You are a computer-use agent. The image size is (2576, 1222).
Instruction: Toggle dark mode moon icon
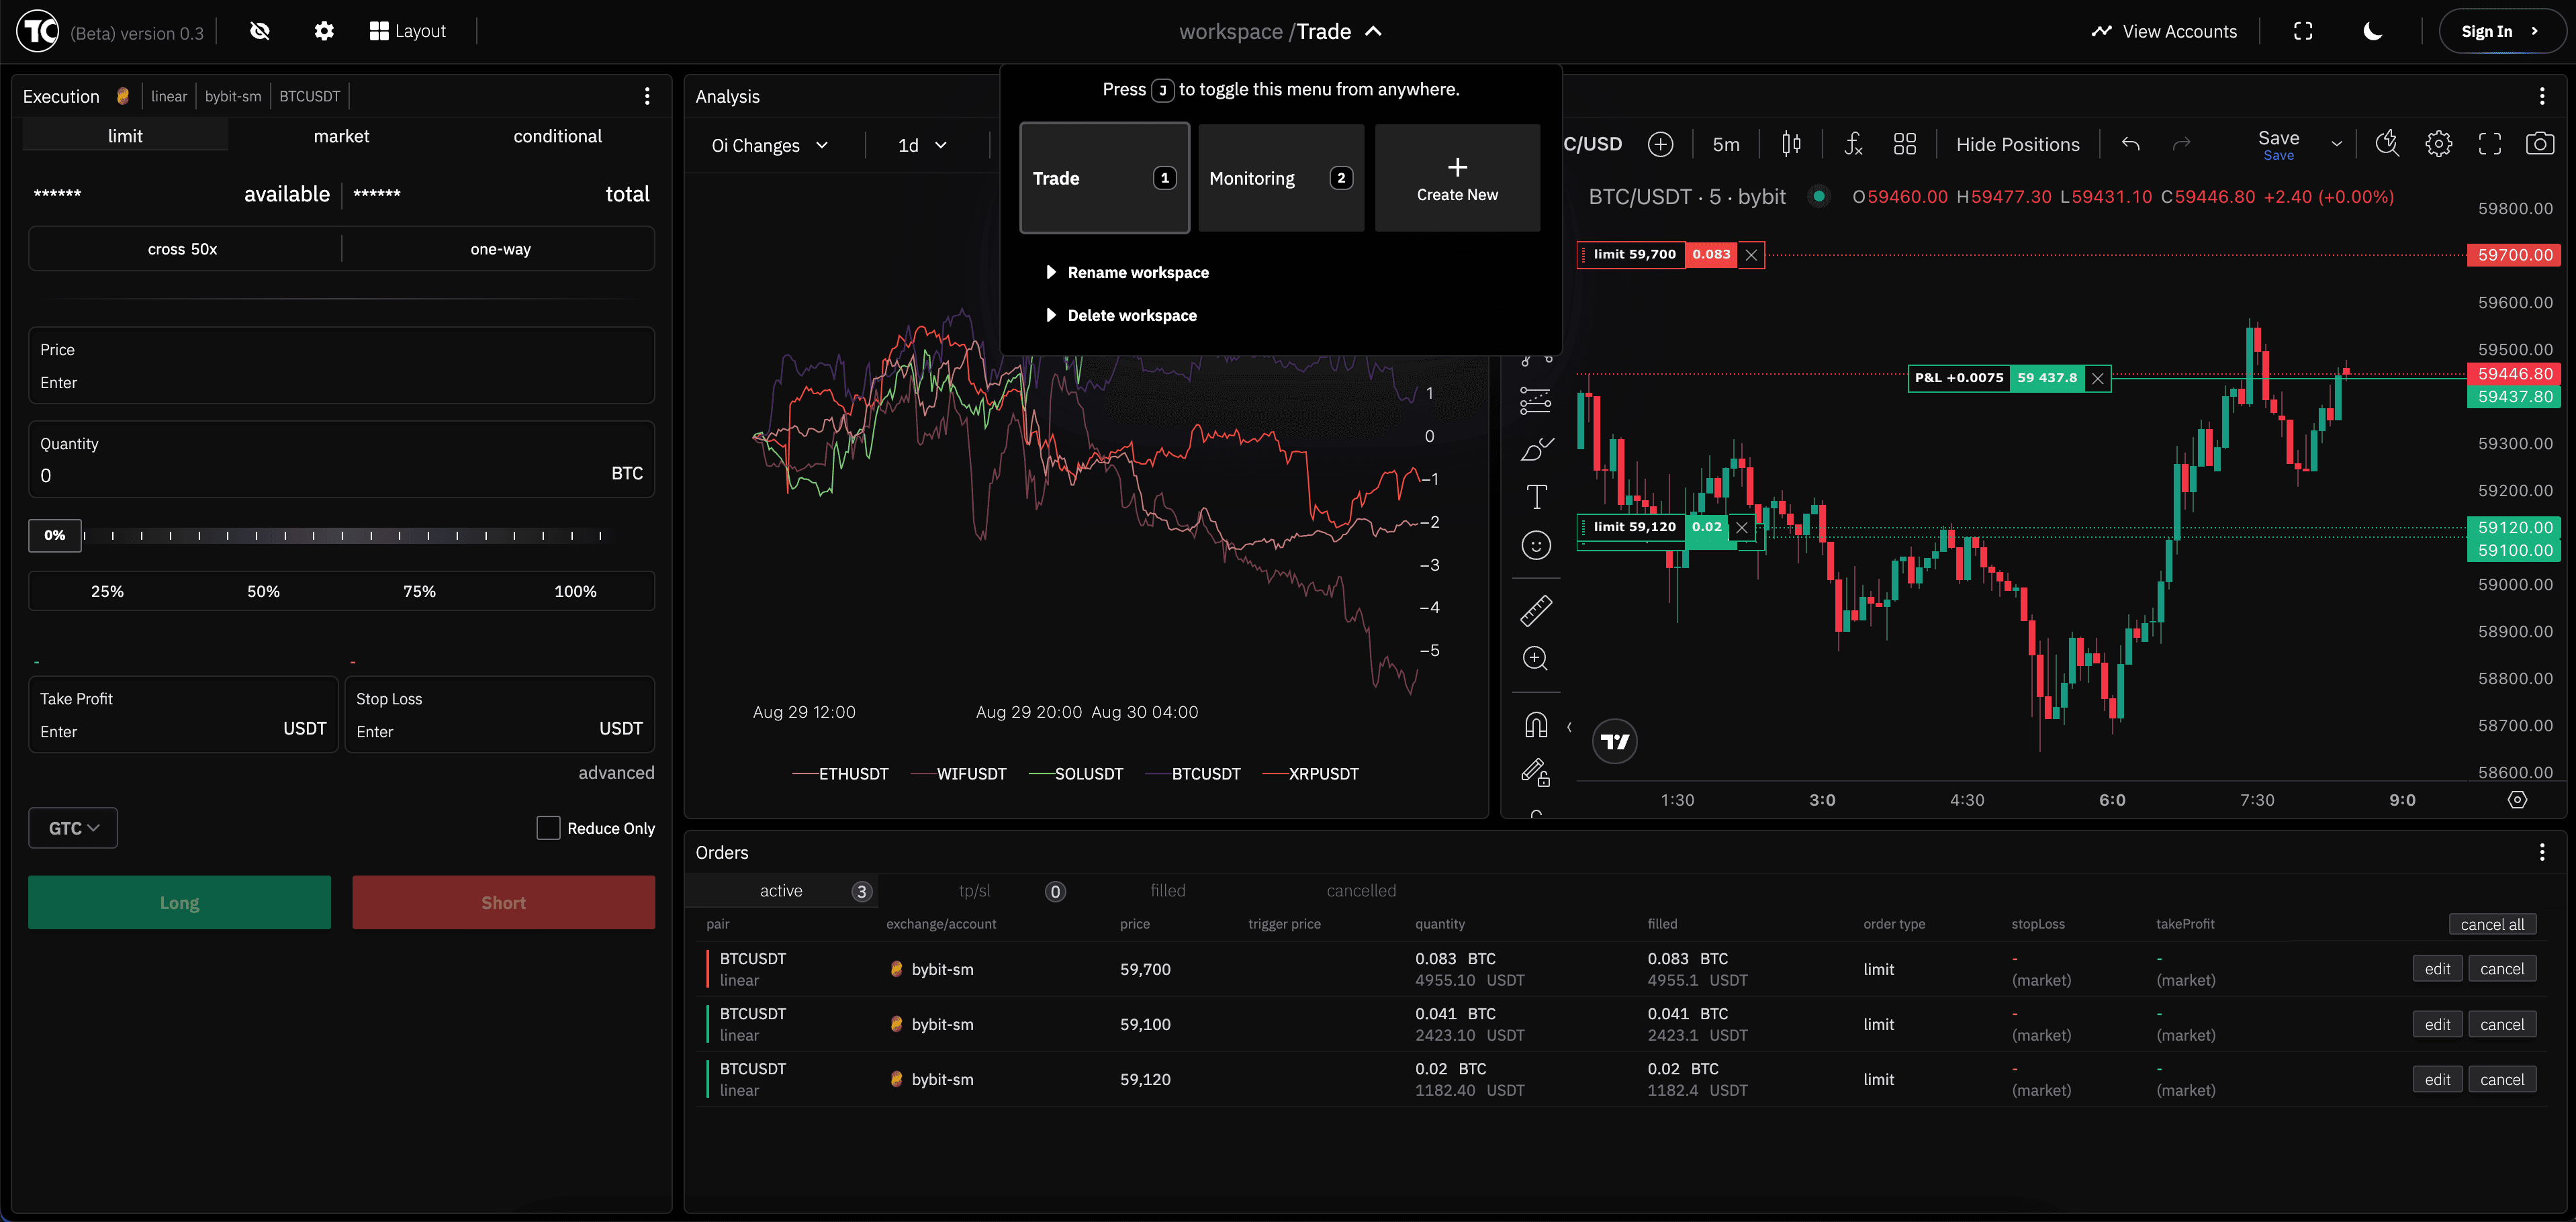(2372, 31)
